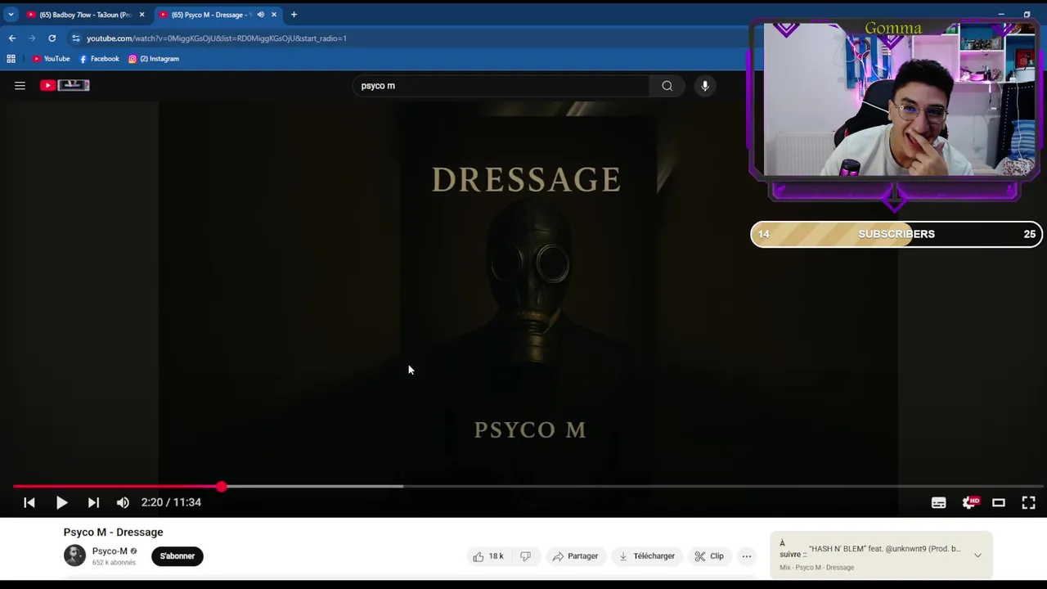Enter fullscreen mode
The width and height of the screenshot is (1047, 589).
pyautogui.click(x=1028, y=503)
